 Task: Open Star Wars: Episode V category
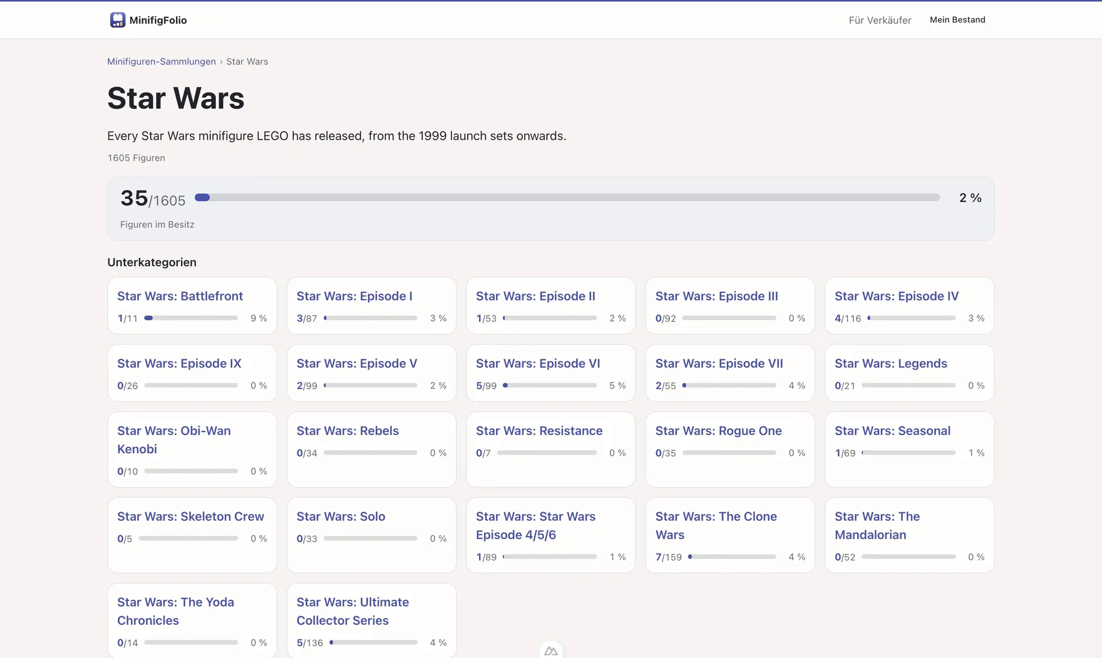[x=371, y=373]
